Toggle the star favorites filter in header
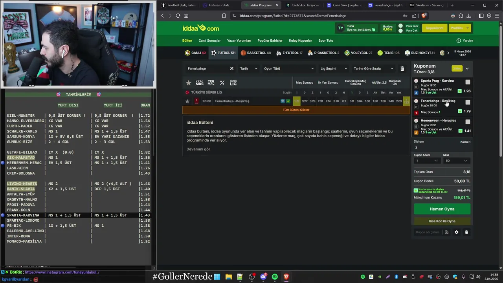The height and width of the screenshot is (283, 503). (189, 83)
